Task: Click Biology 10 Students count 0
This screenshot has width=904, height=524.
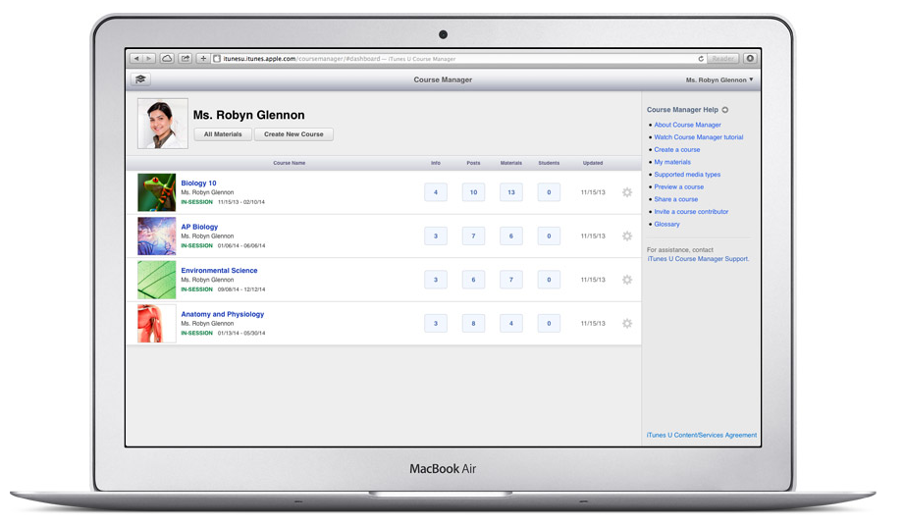Action: (549, 192)
